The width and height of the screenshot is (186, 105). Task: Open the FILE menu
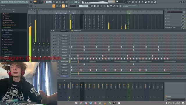click(x=2, y=2)
